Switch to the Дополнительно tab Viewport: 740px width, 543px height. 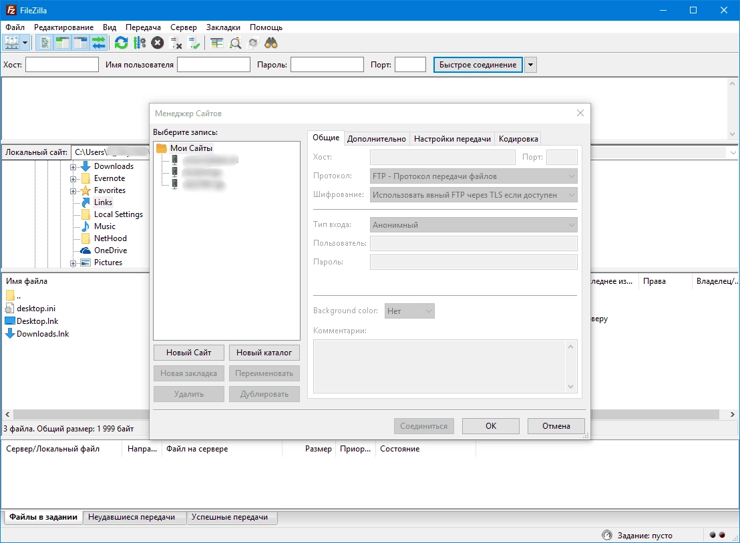pos(377,139)
